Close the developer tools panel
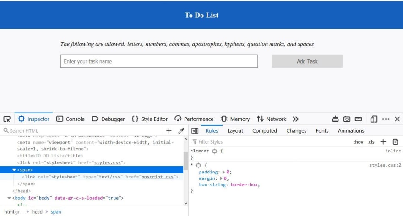This screenshot has height=216, width=403. coord(398,119)
